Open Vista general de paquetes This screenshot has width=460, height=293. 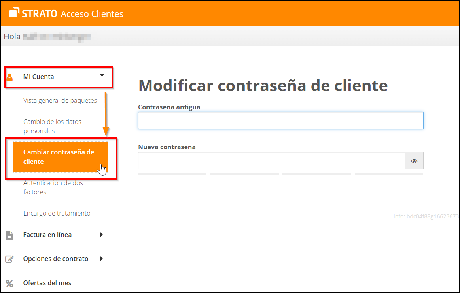click(60, 100)
